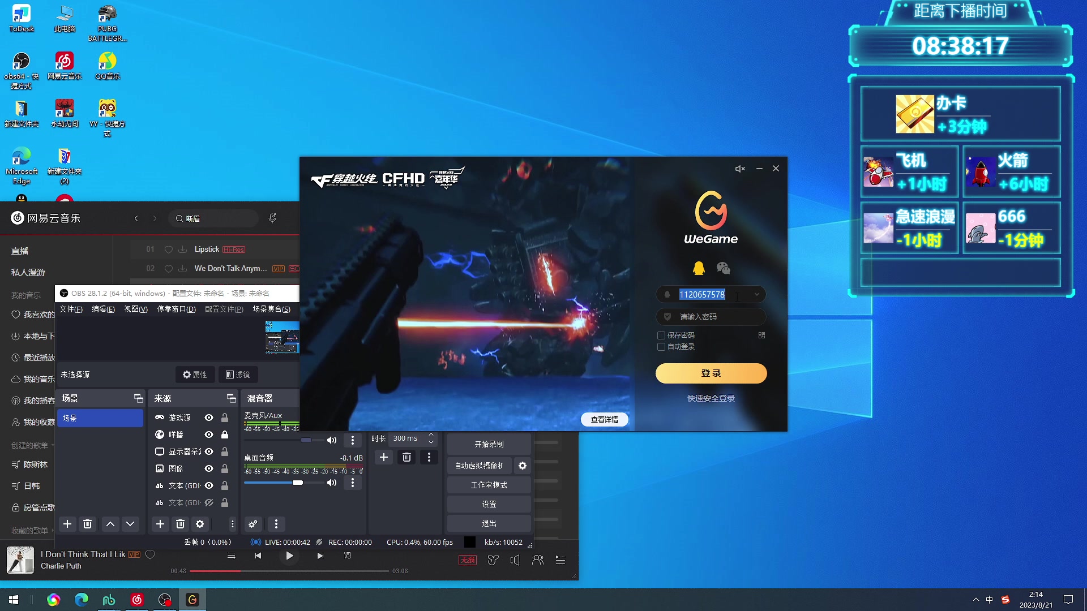Toggle 自动登录 checkbox in WeGame
The image size is (1087, 611).
pyautogui.click(x=661, y=347)
